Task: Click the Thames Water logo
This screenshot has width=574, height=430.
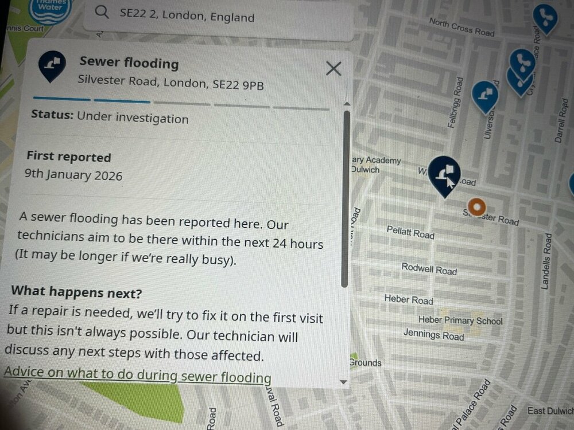Action: tap(50, 10)
